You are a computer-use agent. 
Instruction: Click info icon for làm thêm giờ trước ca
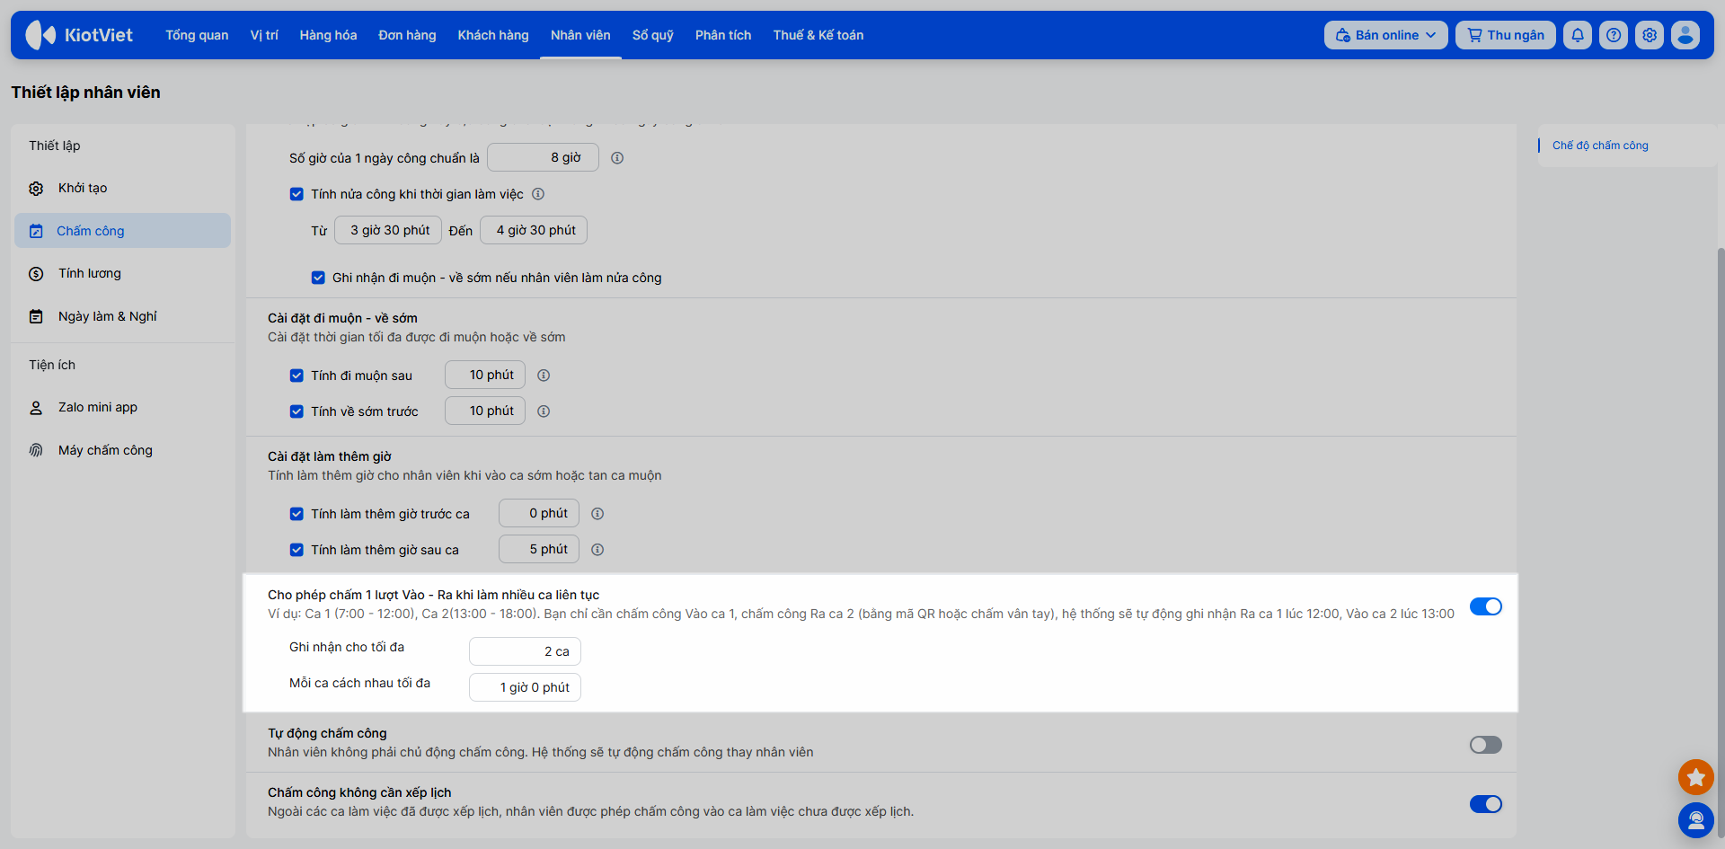point(597,514)
